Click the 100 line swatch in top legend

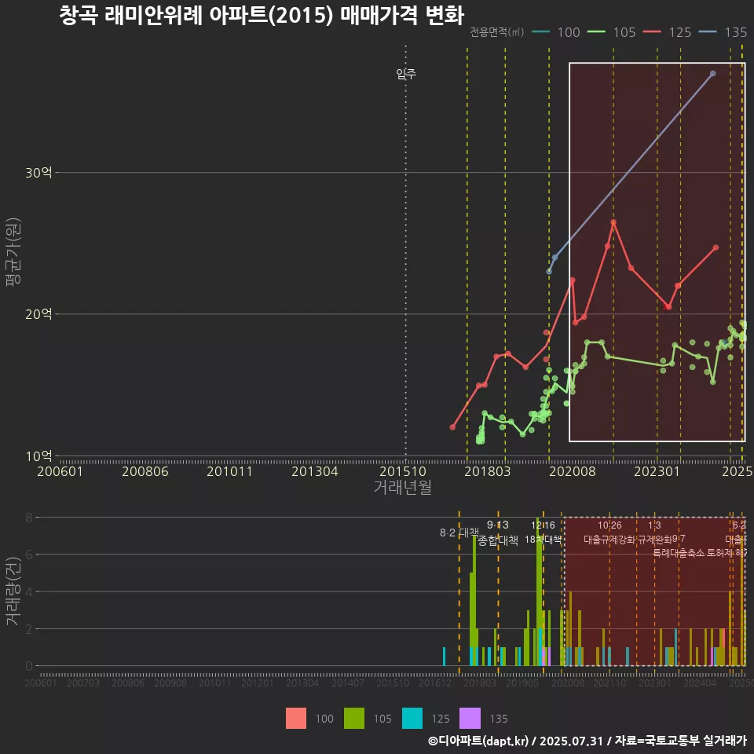pyautogui.click(x=541, y=32)
